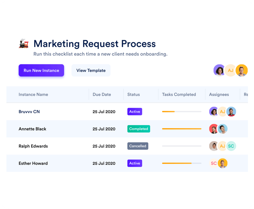Sort by the Due Date column header
The width and height of the screenshot is (254, 209).
(102, 94)
